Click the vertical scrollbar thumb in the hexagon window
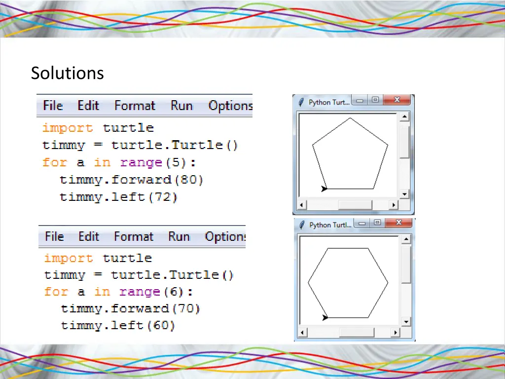This screenshot has width=505, height=379. 406,265
